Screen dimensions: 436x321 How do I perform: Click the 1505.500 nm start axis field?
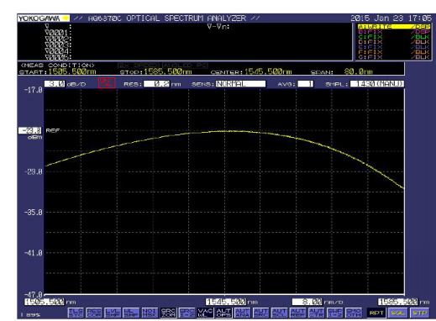click(45, 302)
